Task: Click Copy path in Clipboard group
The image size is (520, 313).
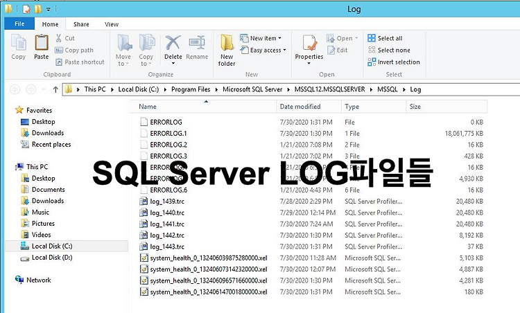Action: pos(74,50)
